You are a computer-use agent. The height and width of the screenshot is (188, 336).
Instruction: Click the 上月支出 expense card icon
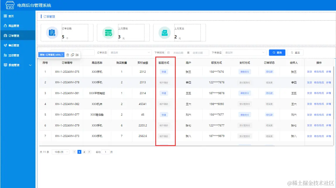pyautogui.click(x=163, y=33)
